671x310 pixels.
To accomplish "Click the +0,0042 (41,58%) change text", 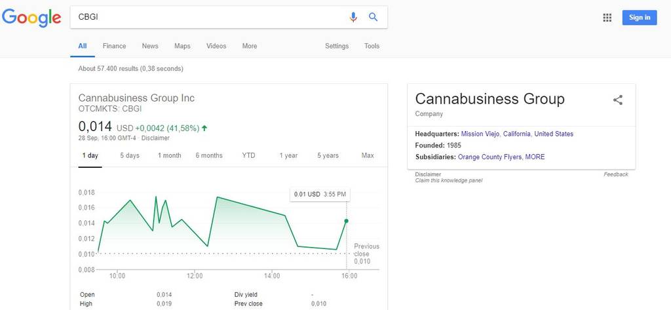I will tap(167, 128).
